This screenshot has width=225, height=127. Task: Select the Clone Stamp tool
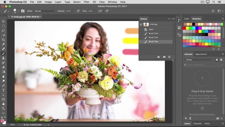(4, 58)
